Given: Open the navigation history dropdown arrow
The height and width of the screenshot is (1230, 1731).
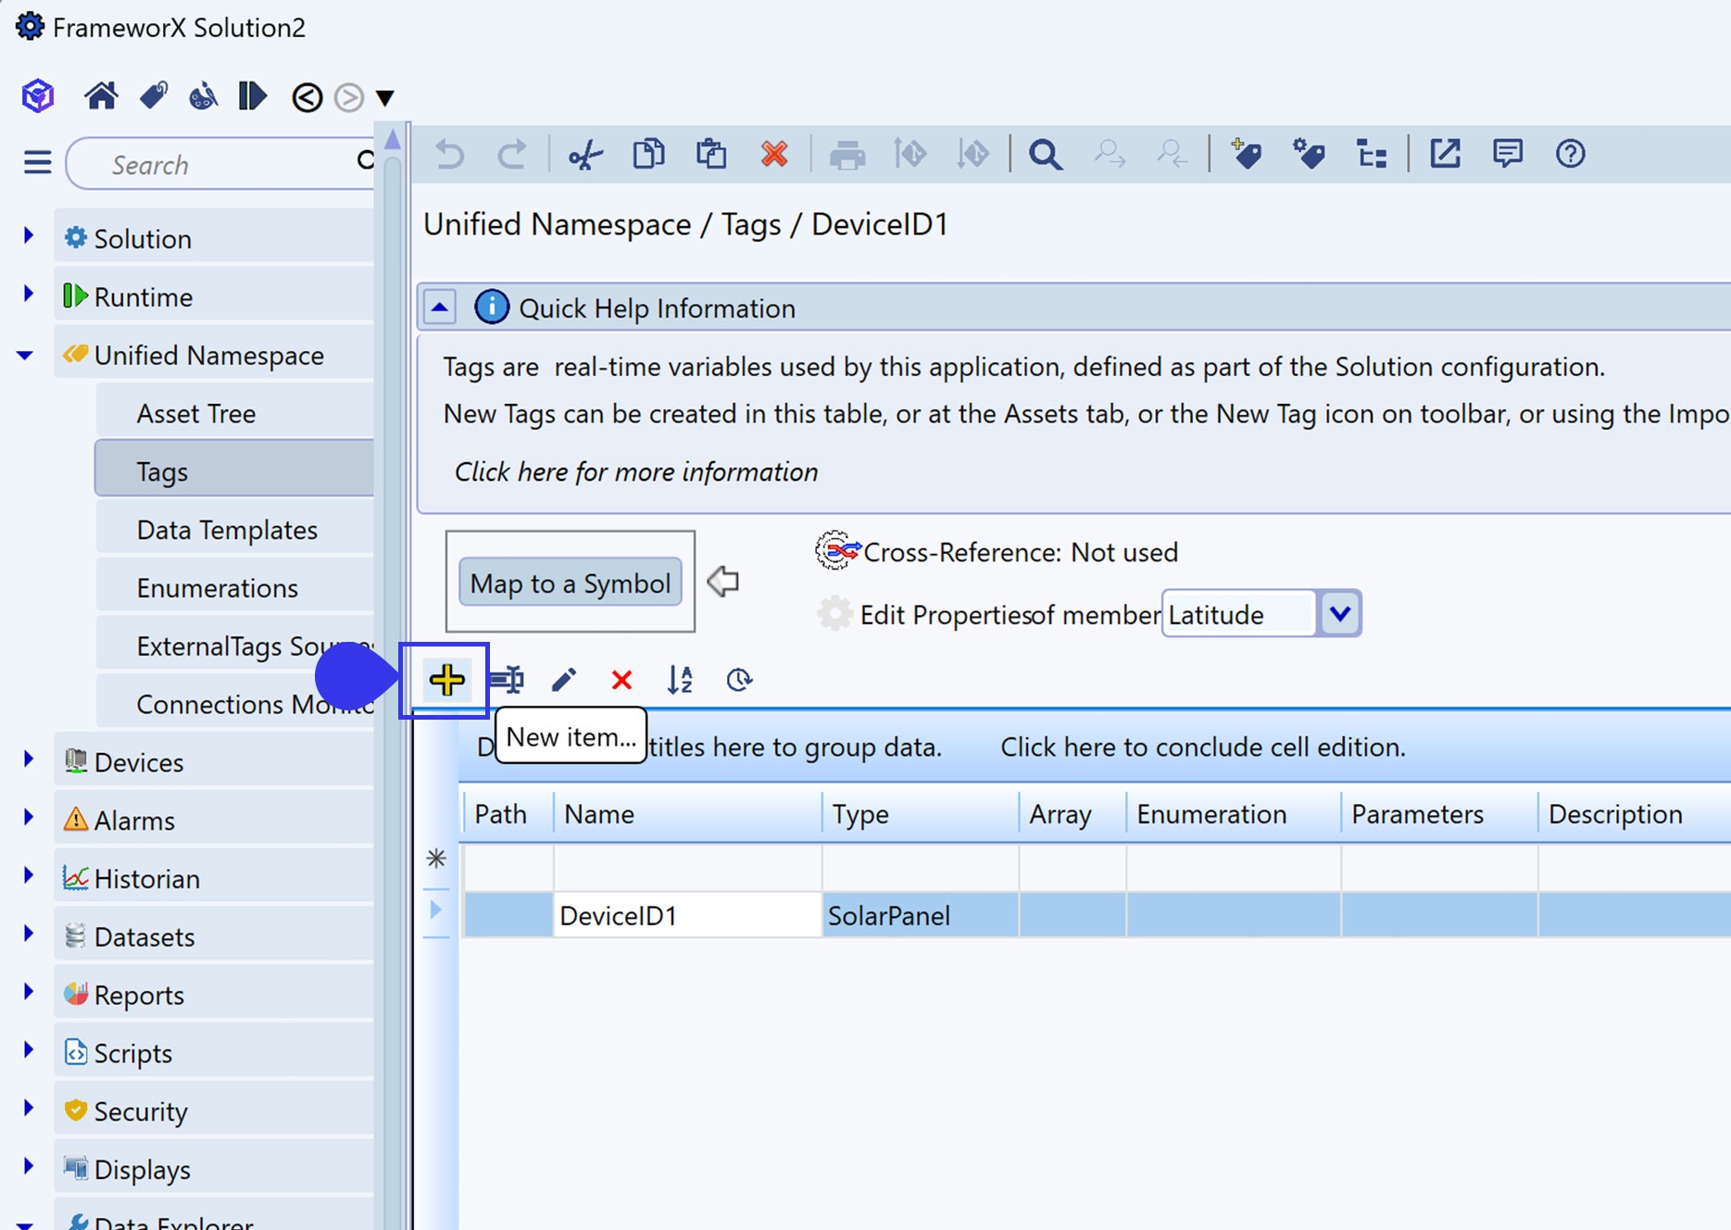Looking at the screenshot, I should 385,97.
